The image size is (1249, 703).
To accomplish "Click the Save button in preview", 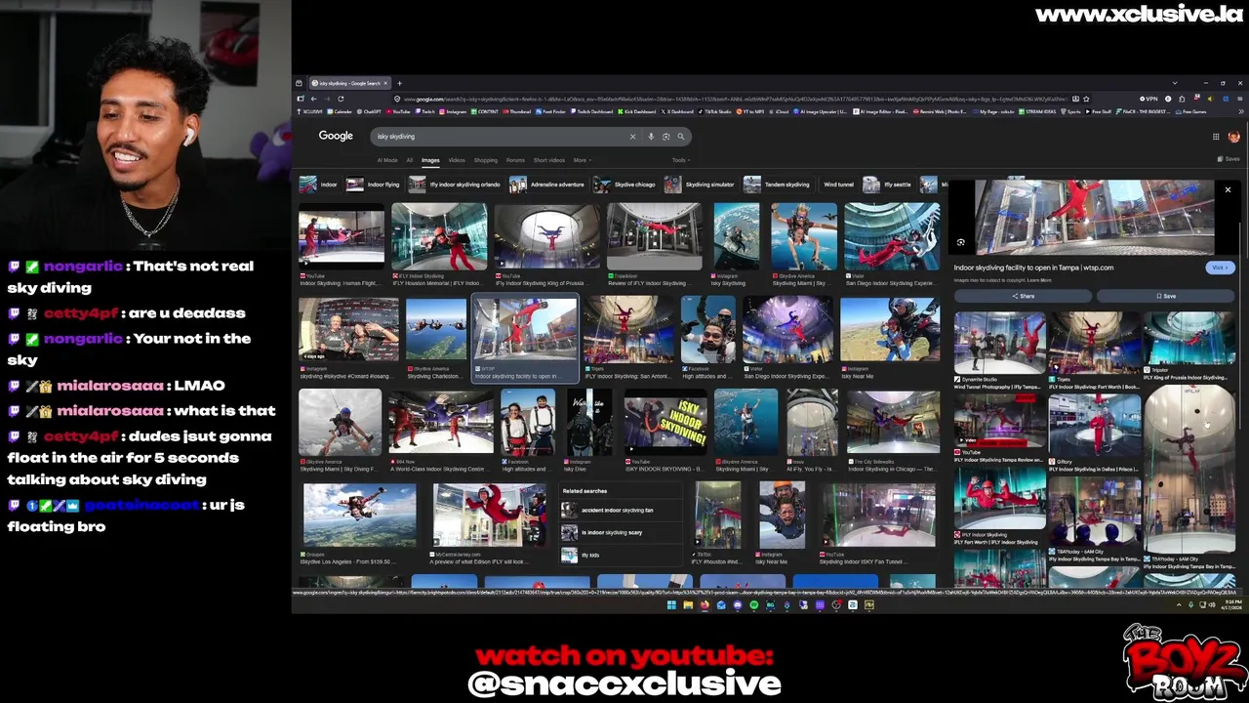I will [x=1165, y=296].
